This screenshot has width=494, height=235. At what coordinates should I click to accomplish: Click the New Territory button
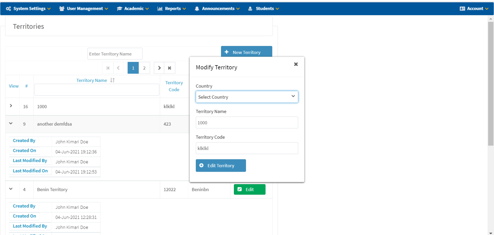point(246,52)
